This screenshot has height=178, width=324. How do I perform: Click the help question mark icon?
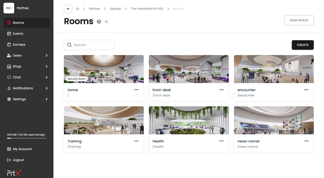pos(99,21)
